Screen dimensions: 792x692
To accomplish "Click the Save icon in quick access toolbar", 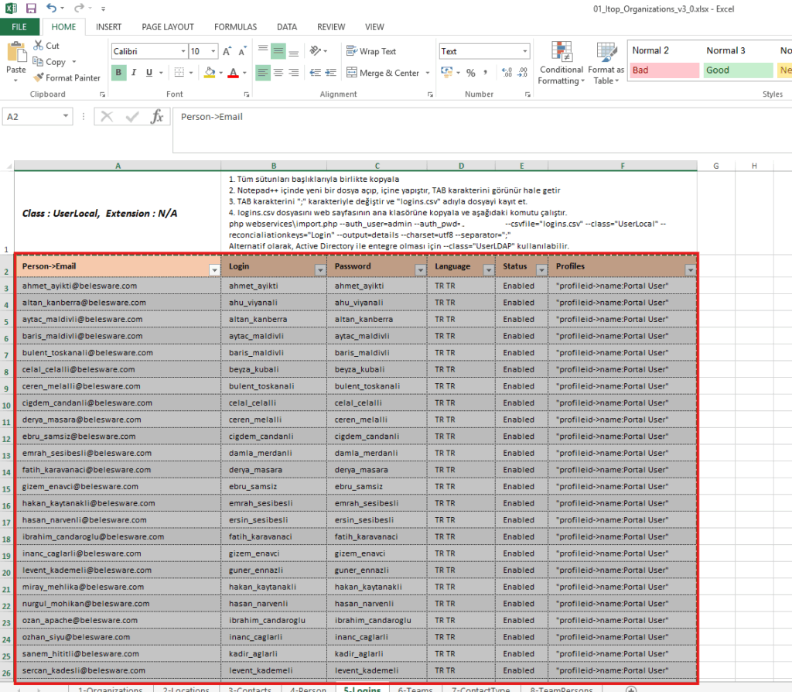I will click(x=31, y=9).
